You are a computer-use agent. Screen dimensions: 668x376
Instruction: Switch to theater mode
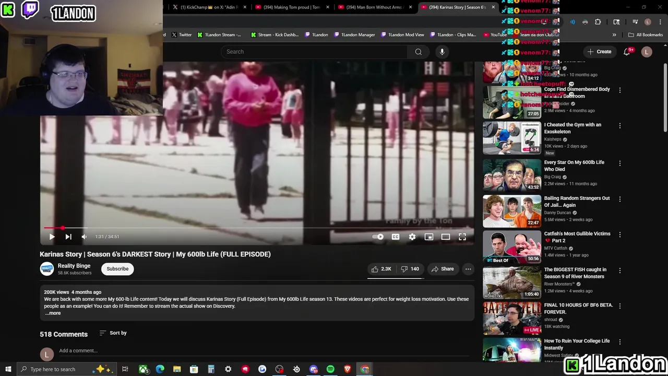[446, 237]
